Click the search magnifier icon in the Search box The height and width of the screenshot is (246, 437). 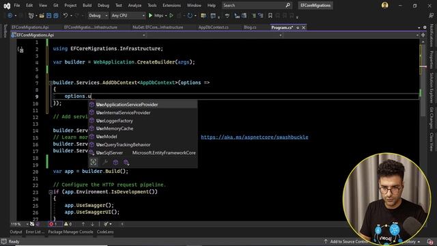point(288,5)
